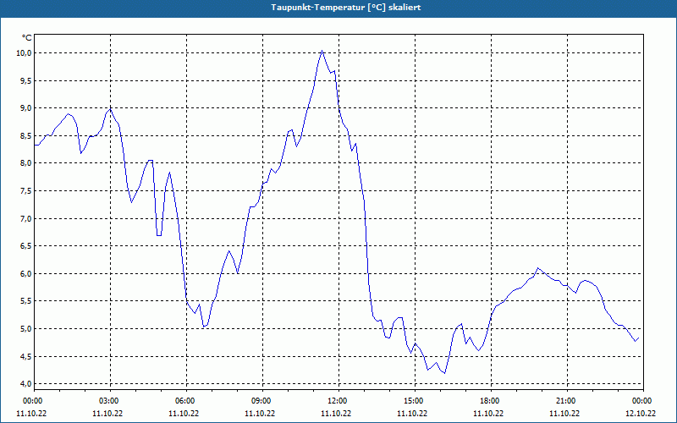
Task: Click the 15:00 time axis label
Action: (x=415, y=401)
